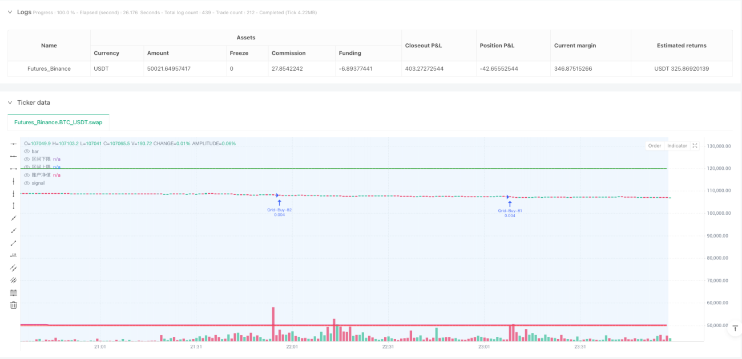Click the Indicator button on chart

pyautogui.click(x=678, y=146)
